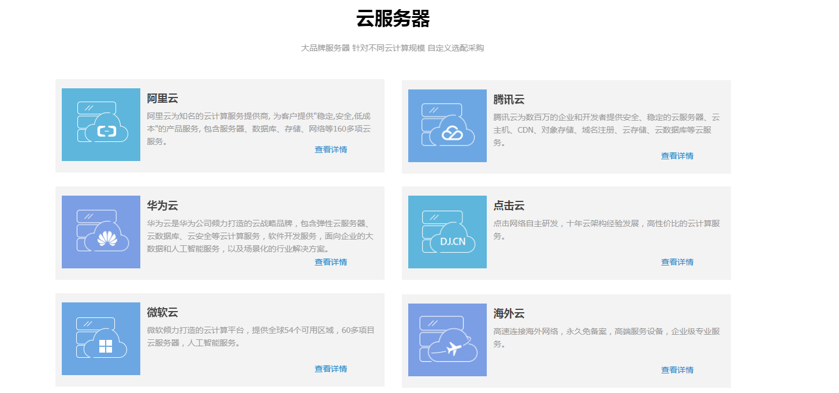Click 华为云 description about 云战略品牌
This screenshot has height=393, width=839.
coord(260,236)
